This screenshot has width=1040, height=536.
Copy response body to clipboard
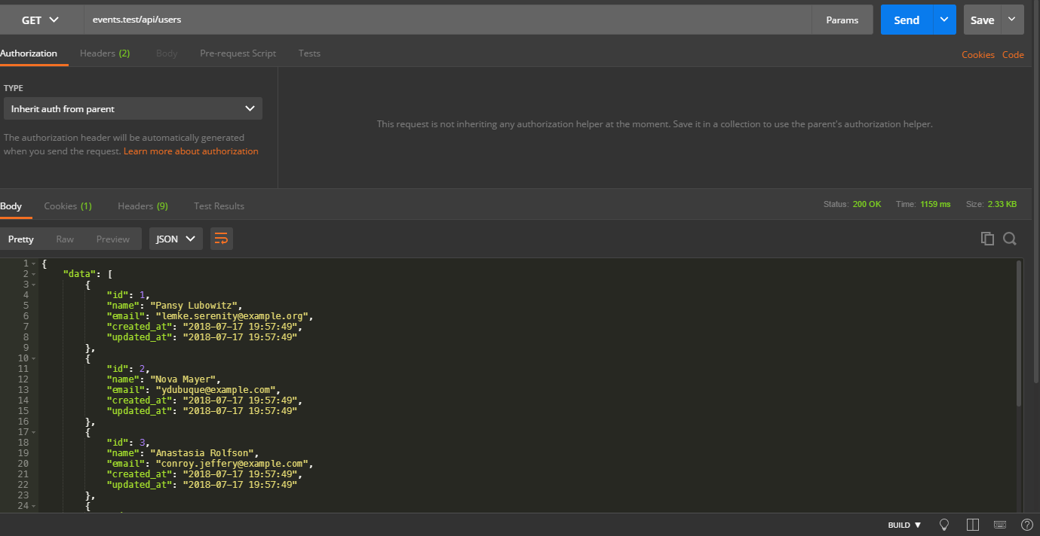click(x=987, y=239)
